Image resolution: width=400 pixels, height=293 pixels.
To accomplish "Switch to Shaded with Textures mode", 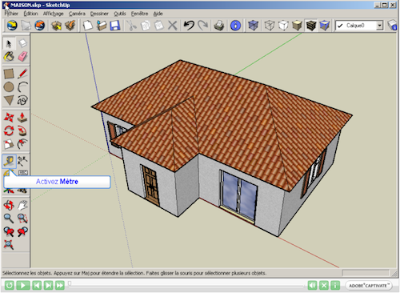I will pos(311,26).
